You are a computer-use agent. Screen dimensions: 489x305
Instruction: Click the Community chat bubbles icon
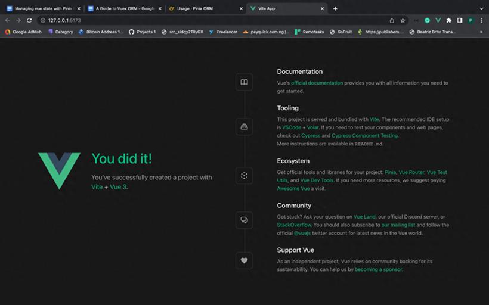[244, 220]
